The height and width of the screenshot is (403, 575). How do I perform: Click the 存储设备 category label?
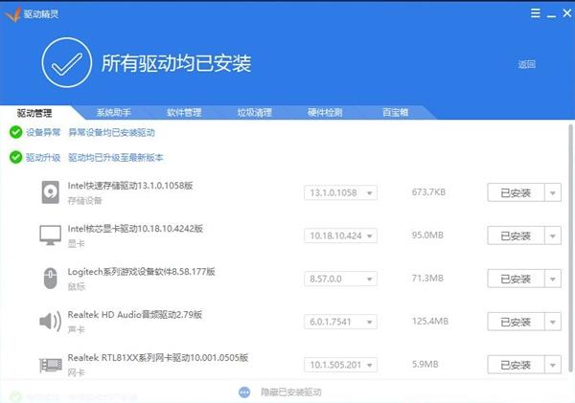(x=84, y=200)
